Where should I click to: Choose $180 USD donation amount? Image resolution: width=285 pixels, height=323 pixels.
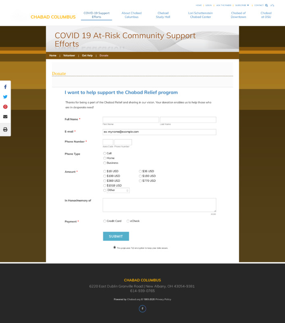pos(140,176)
